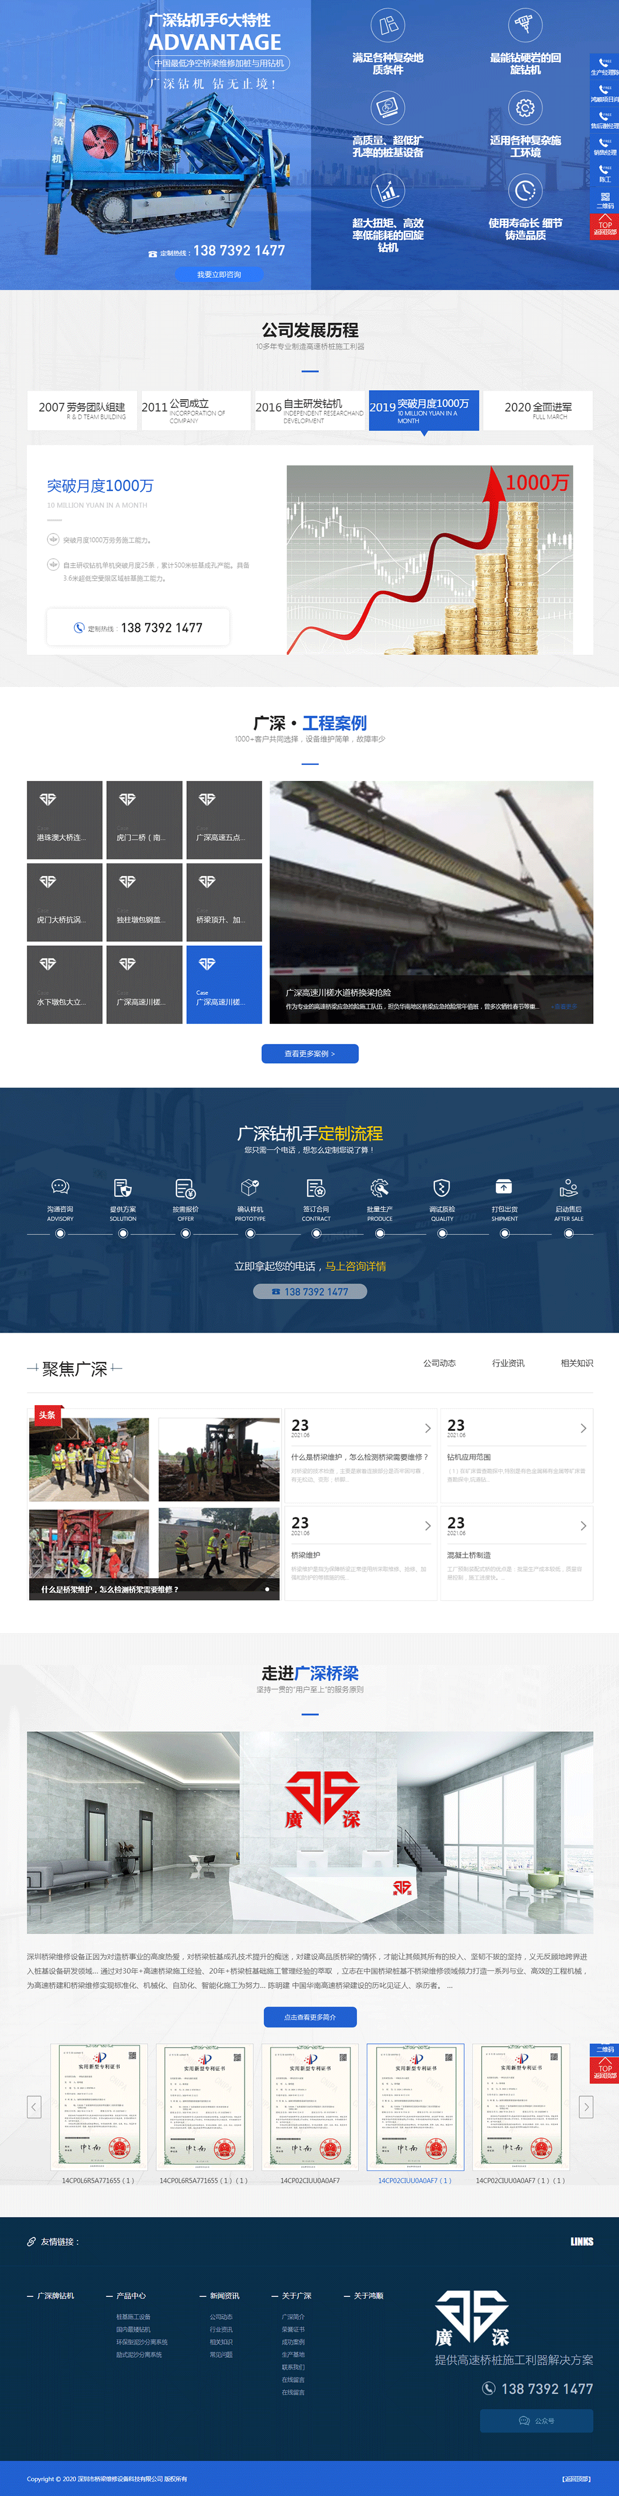The width and height of the screenshot is (619, 2496).
Task: Open the arrow on 什么是桥梁维护 news card
Action: click(x=427, y=1428)
